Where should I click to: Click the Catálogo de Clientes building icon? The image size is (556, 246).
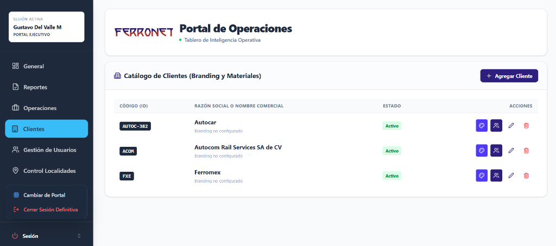[117, 76]
